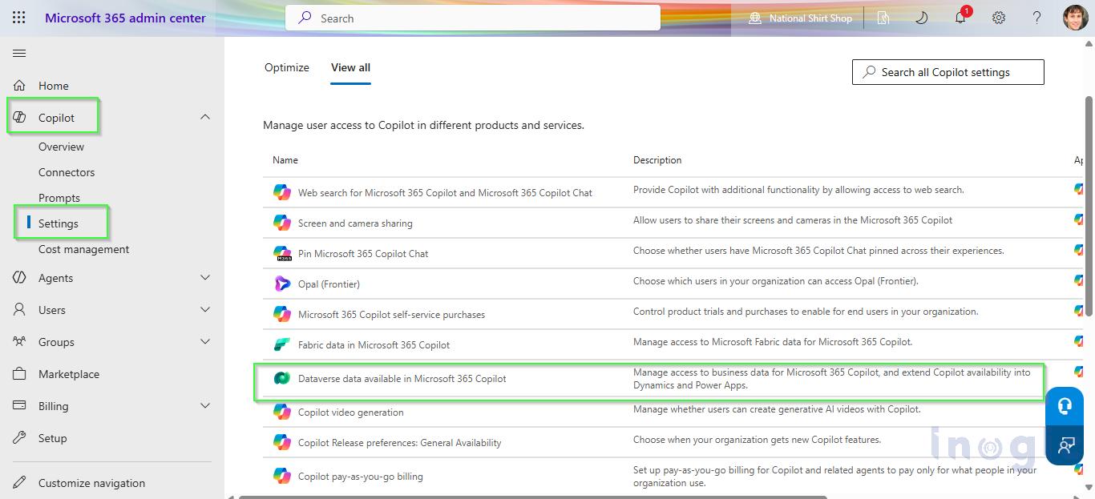Open the notifications bell icon
The image size is (1095, 499).
(x=960, y=18)
